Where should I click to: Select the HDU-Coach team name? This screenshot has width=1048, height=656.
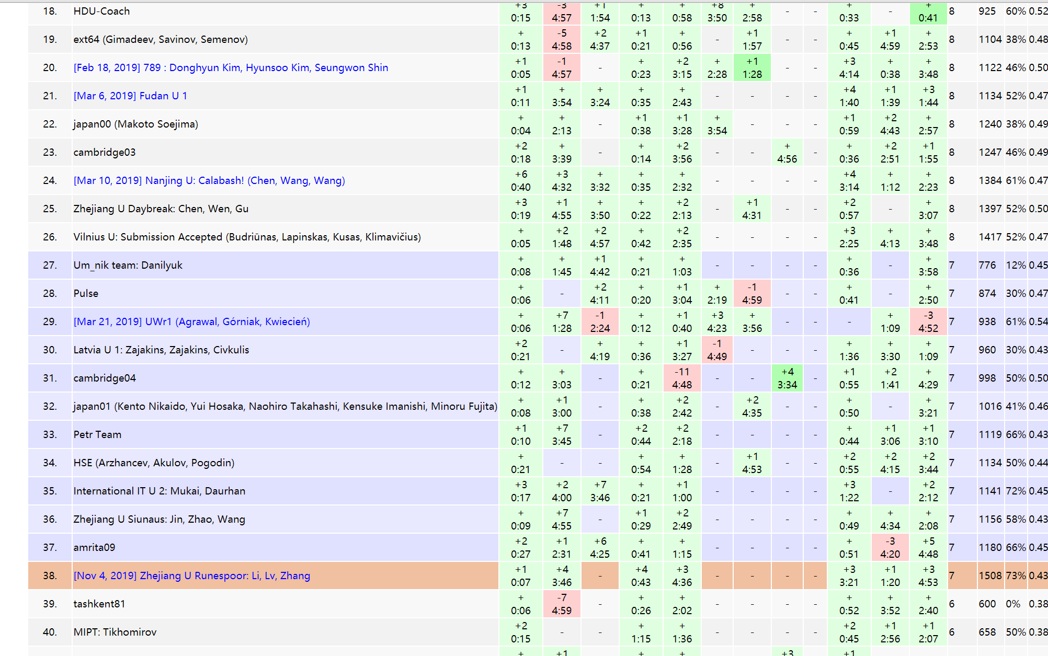[x=101, y=11]
